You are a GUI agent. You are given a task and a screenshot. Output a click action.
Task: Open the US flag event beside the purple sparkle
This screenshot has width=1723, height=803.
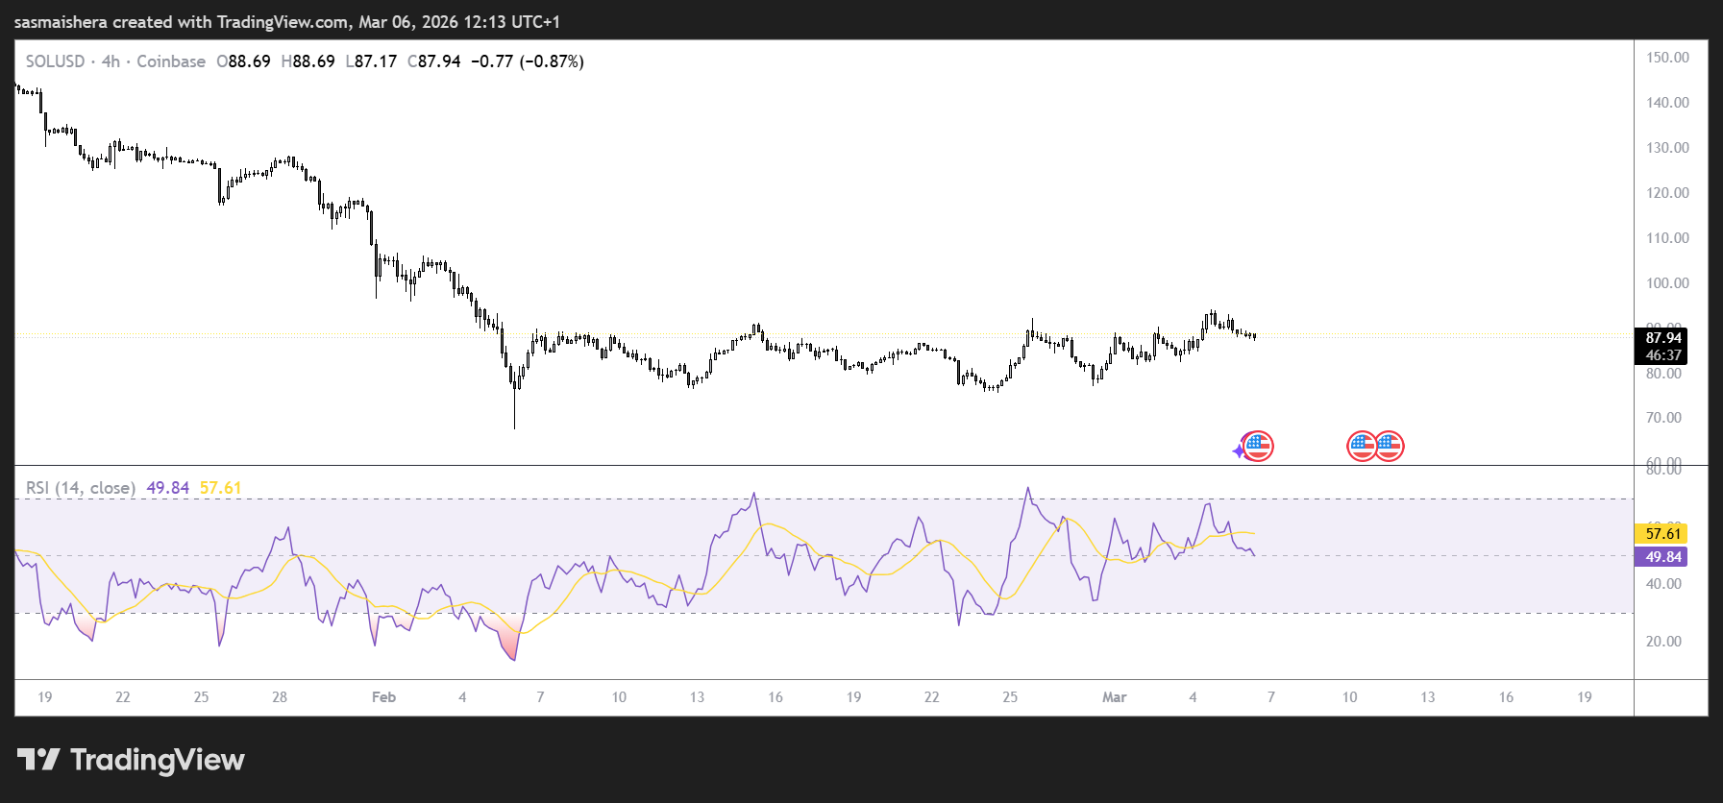coord(1259,446)
